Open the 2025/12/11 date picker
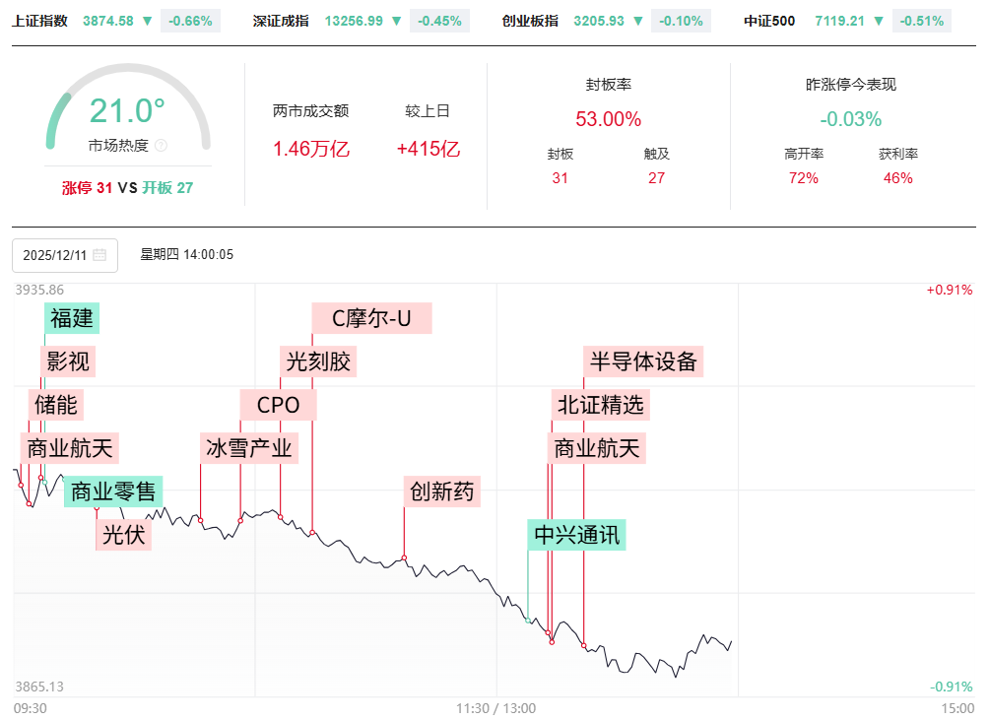The width and height of the screenshot is (989, 720). (x=54, y=255)
